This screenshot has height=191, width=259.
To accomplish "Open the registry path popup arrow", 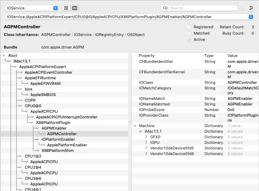I will click(x=251, y=17).
